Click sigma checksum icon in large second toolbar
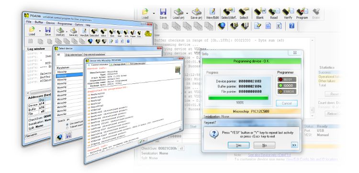Viewport: 359px width, 173px height. pos(279,26)
